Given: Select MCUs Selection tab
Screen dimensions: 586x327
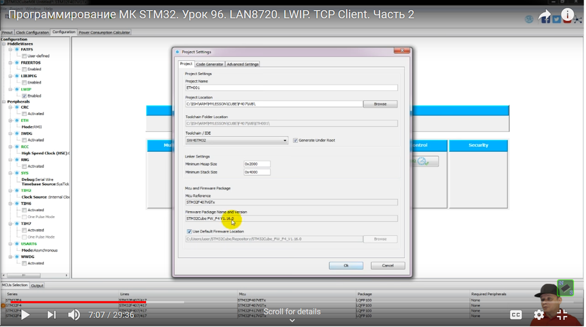Looking at the screenshot, I should tap(15, 285).
